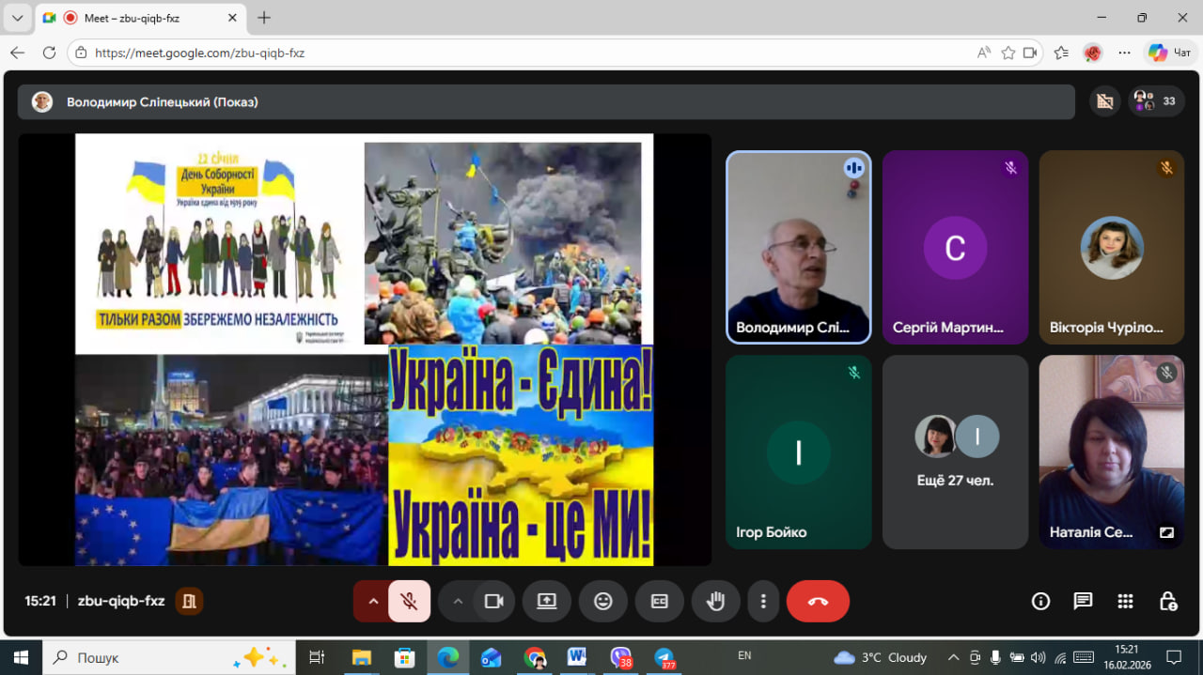Click Володимир Сліпецький video tile
1203x675 pixels.
click(x=798, y=248)
